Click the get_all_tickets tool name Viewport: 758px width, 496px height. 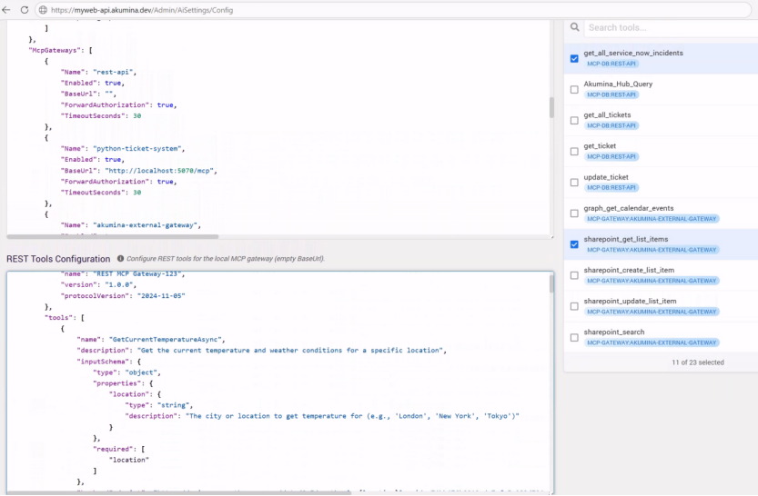pos(607,114)
